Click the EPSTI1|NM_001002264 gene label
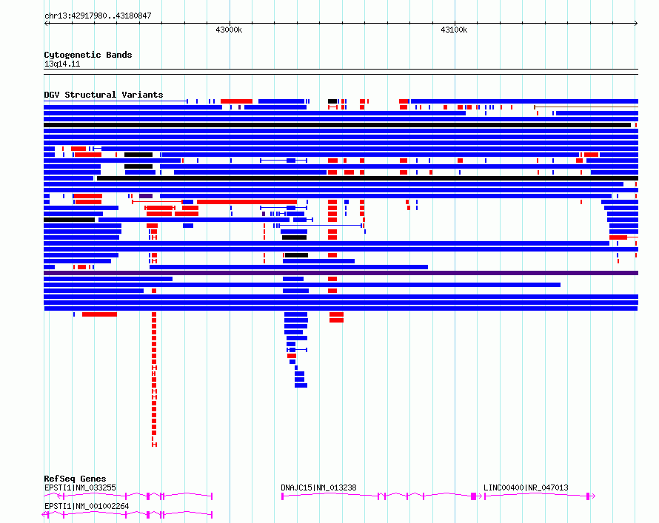 (87, 506)
